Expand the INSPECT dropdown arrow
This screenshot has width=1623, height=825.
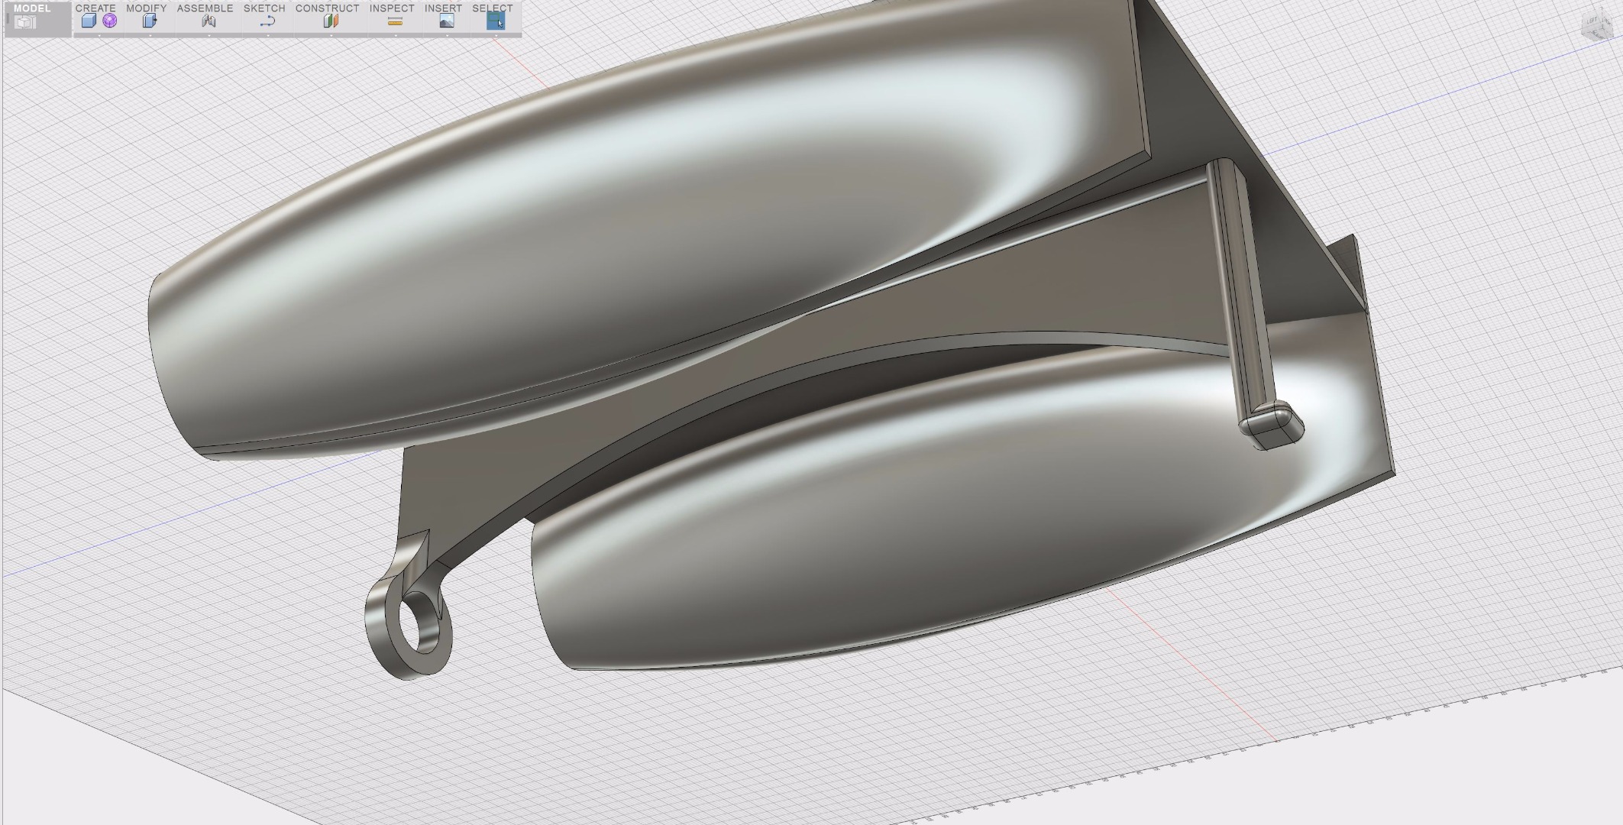click(395, 35)
